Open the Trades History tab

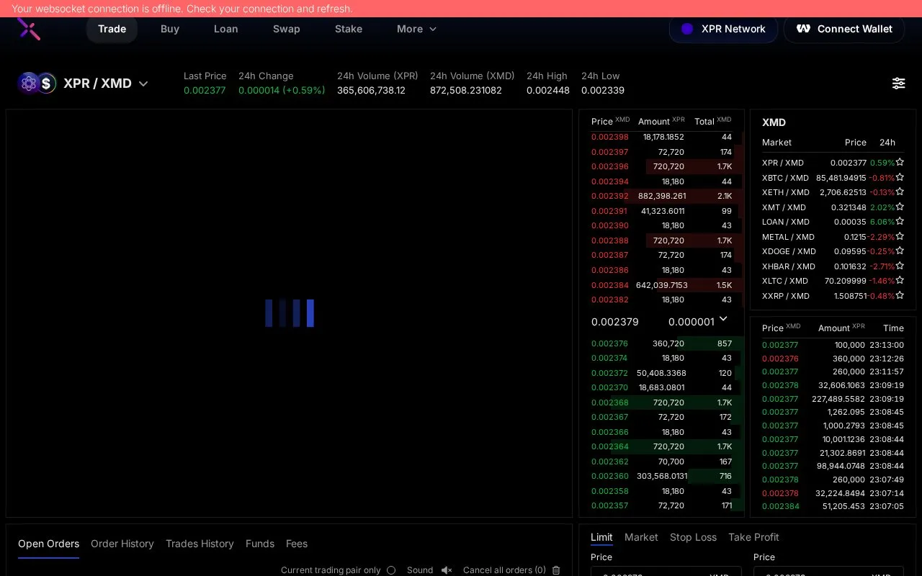[200, 544]
